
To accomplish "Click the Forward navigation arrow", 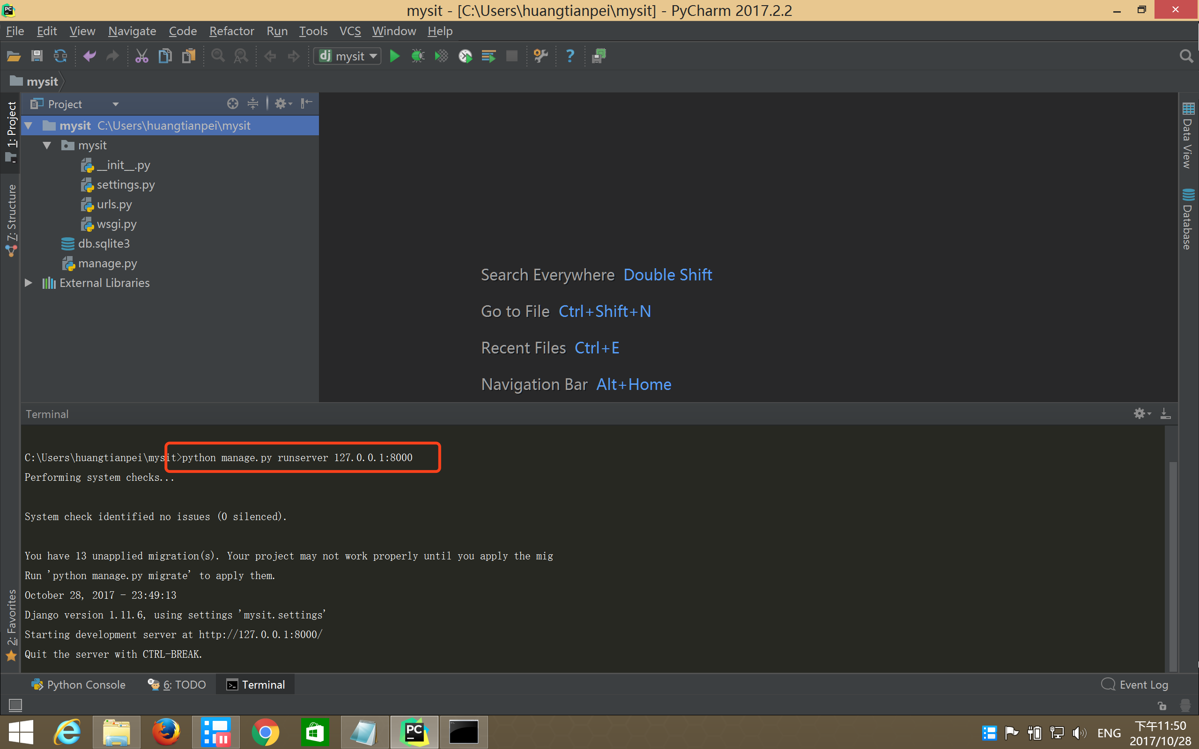I will point(293,56).
